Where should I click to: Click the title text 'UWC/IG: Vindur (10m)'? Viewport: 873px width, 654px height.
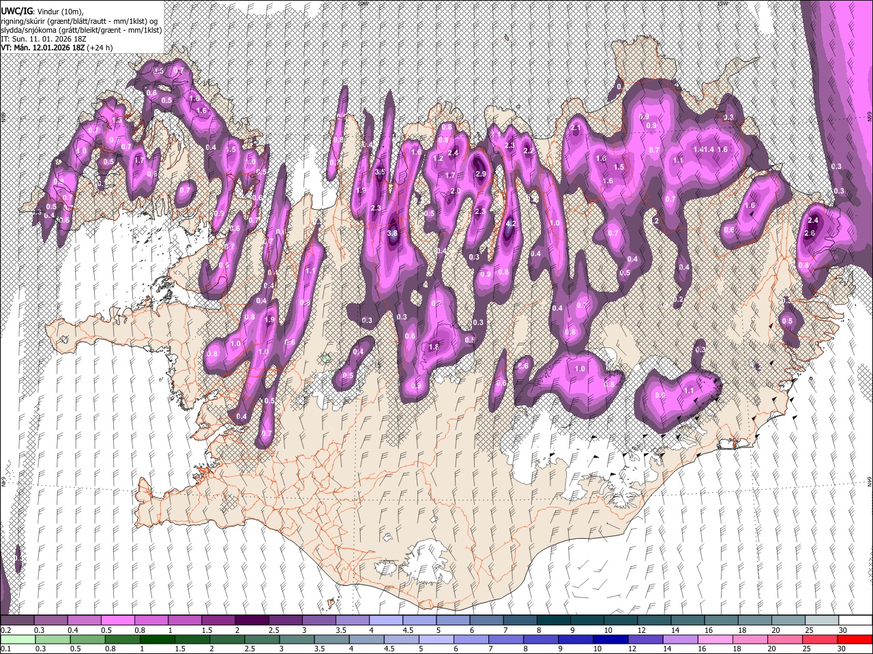pos(42,12)
